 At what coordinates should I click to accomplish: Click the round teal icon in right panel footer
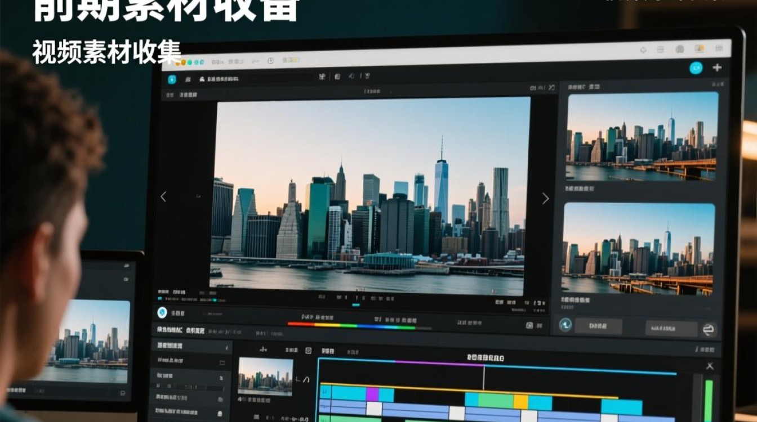[565, 325]
